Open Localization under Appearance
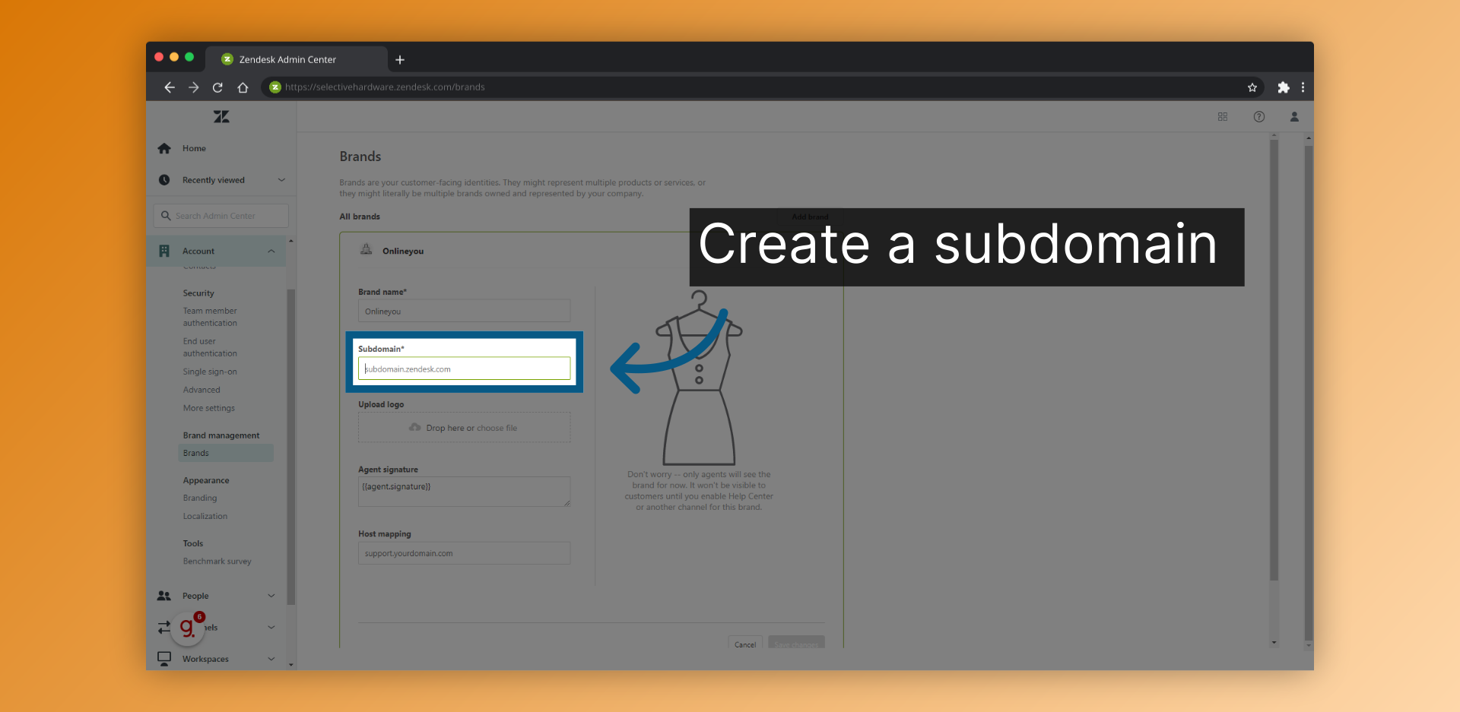This screenshot has width=1460, height=712. coord(205,516)
